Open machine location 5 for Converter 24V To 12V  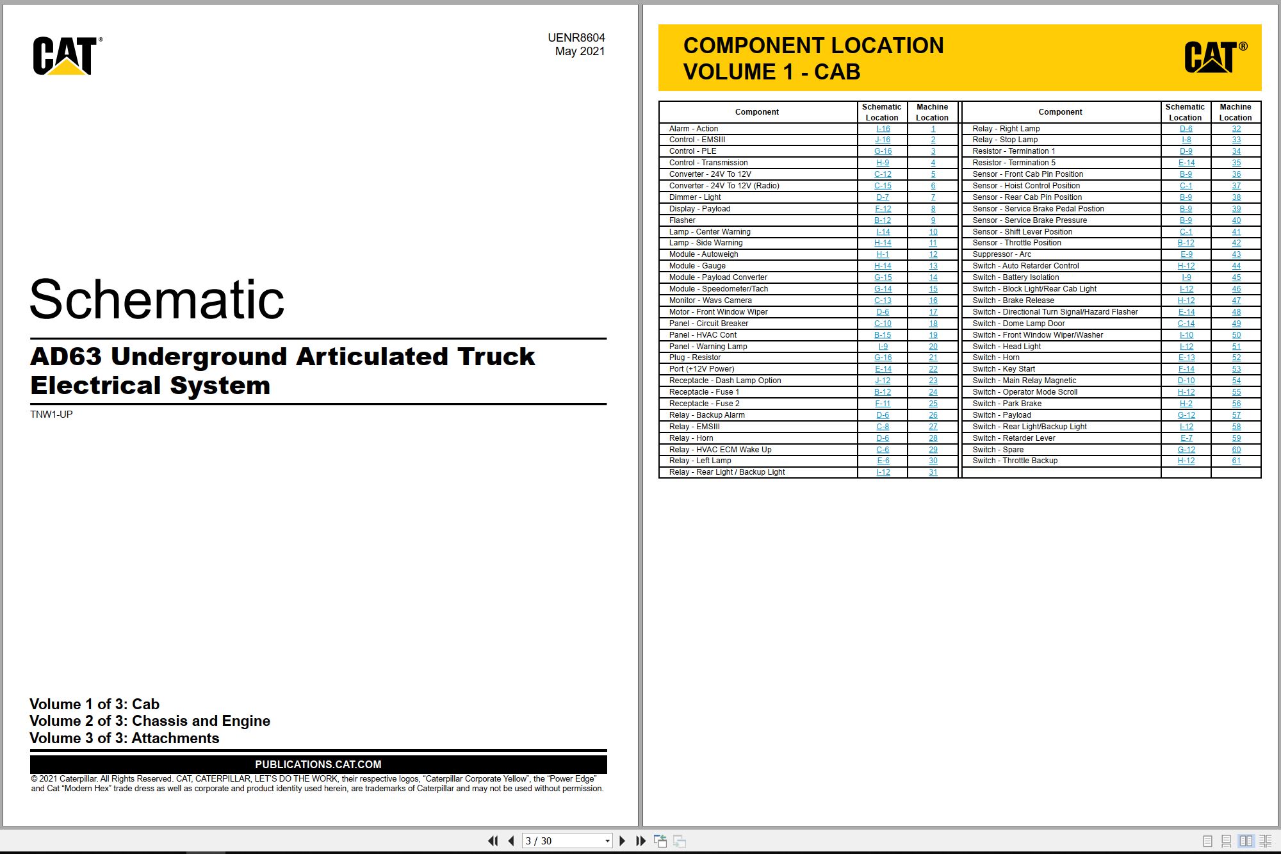pos(933,174)
